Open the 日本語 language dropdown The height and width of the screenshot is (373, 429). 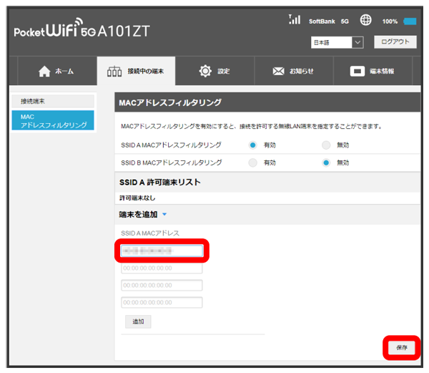[x=337, y=43]
